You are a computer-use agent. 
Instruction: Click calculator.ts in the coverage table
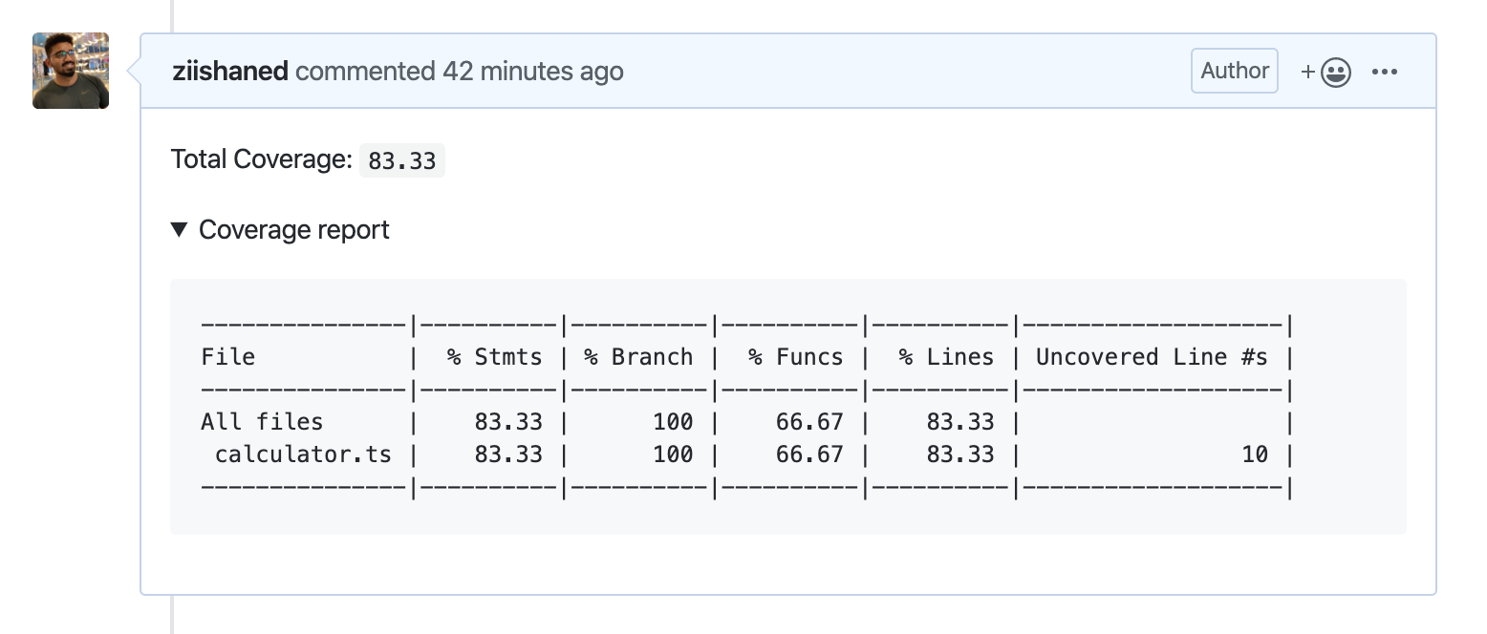(303, 454)
